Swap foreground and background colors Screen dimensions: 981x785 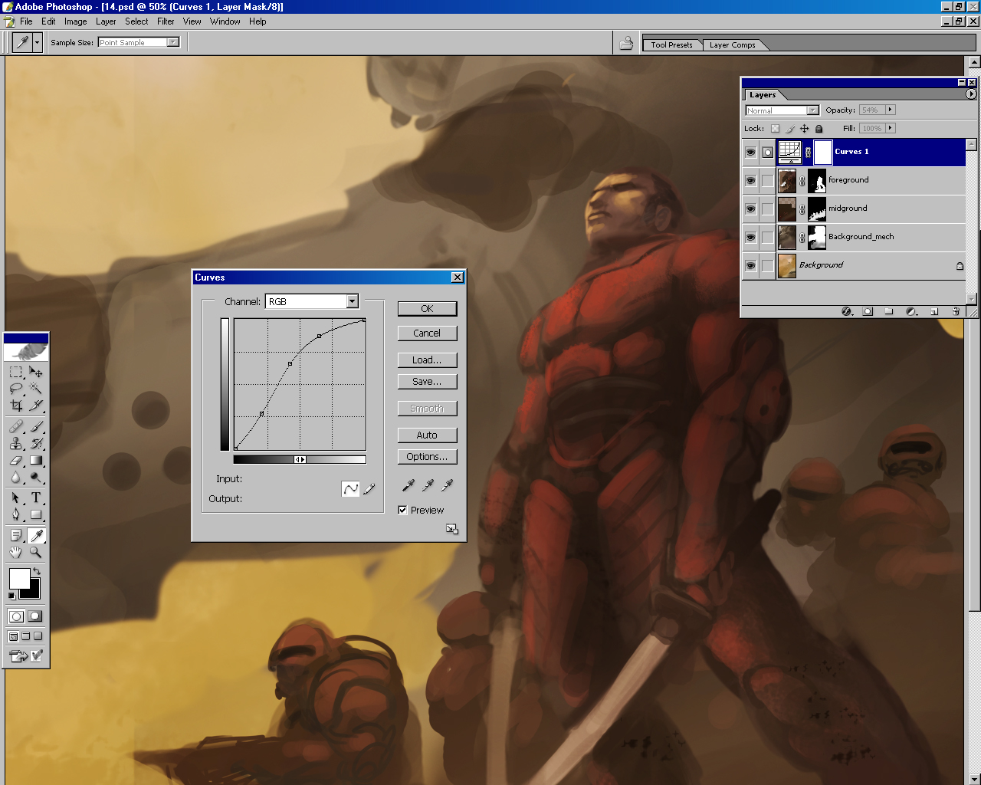[37, 571]
